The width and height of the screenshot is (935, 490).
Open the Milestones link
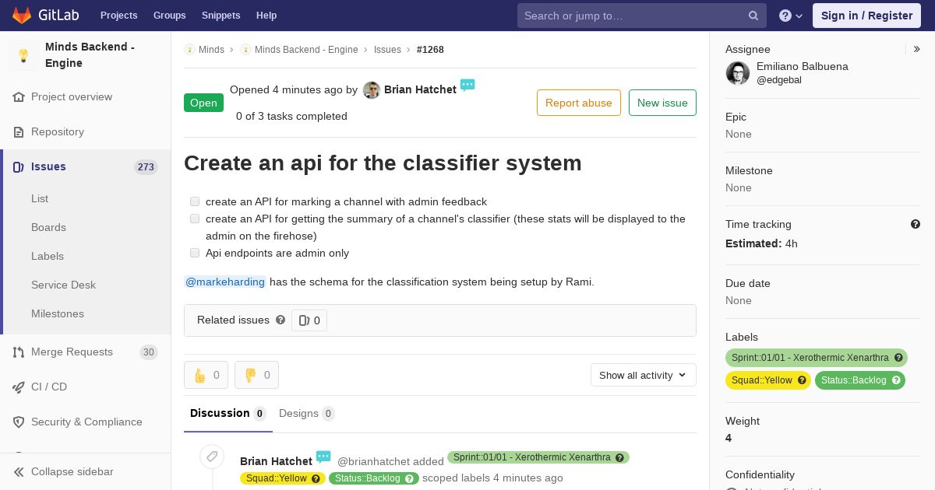tap(58, 313)
